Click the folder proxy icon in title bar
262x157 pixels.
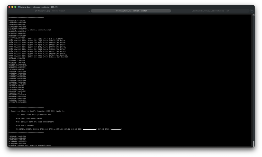(x=19, y=7)
